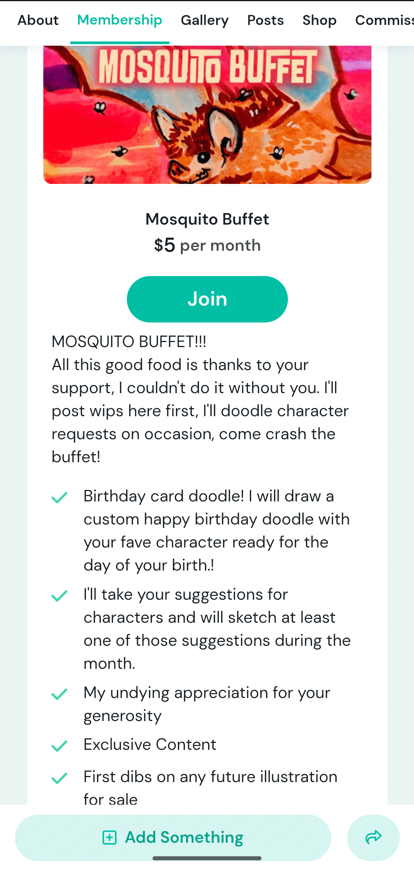Switch to the Gallery tab

pyautogui.click(x=205, y=20)
